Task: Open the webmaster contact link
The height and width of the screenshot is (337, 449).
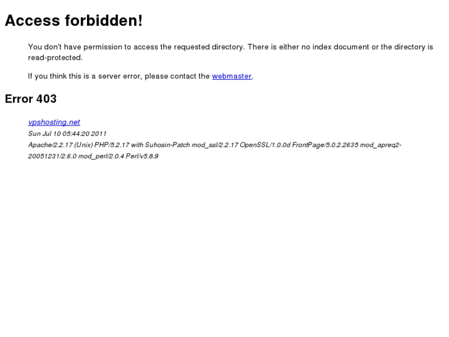Action: click(232, 76)
